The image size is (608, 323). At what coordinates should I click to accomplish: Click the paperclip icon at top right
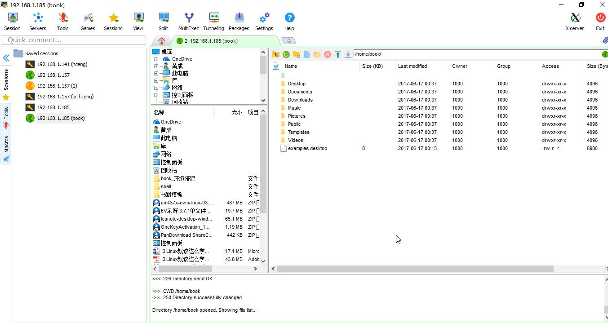605,40
